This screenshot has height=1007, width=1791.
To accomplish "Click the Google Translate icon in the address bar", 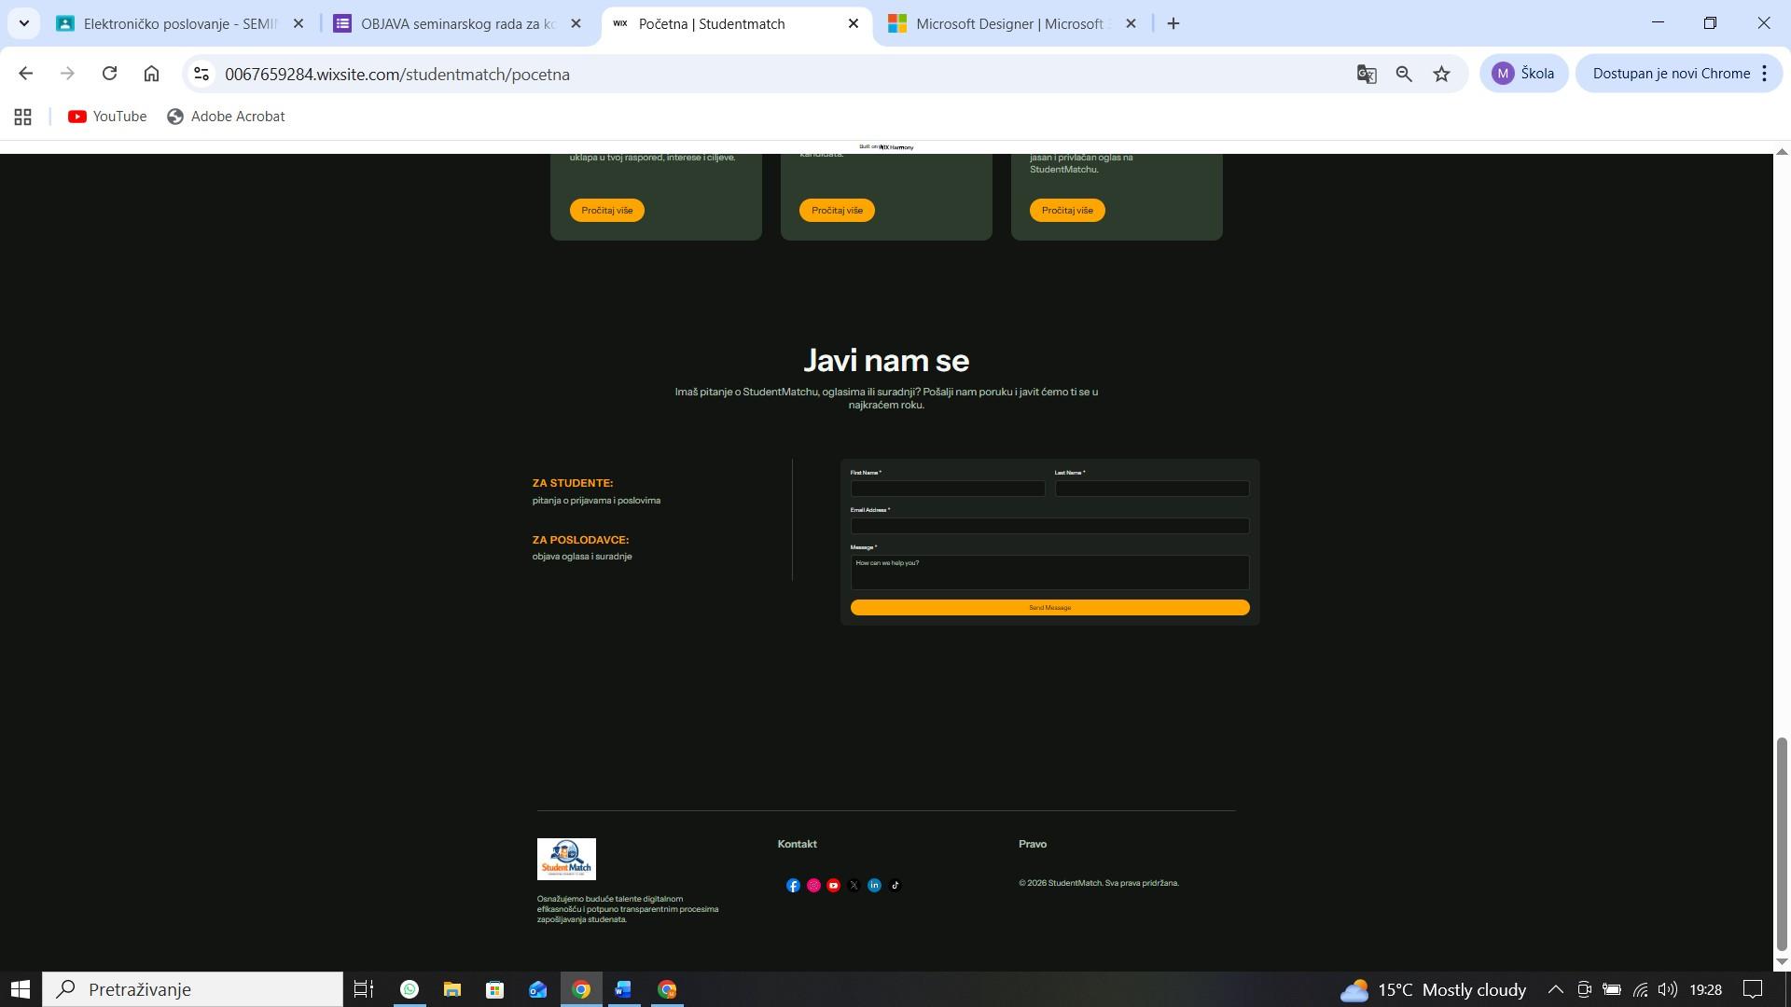I will tap(1367, 74).
